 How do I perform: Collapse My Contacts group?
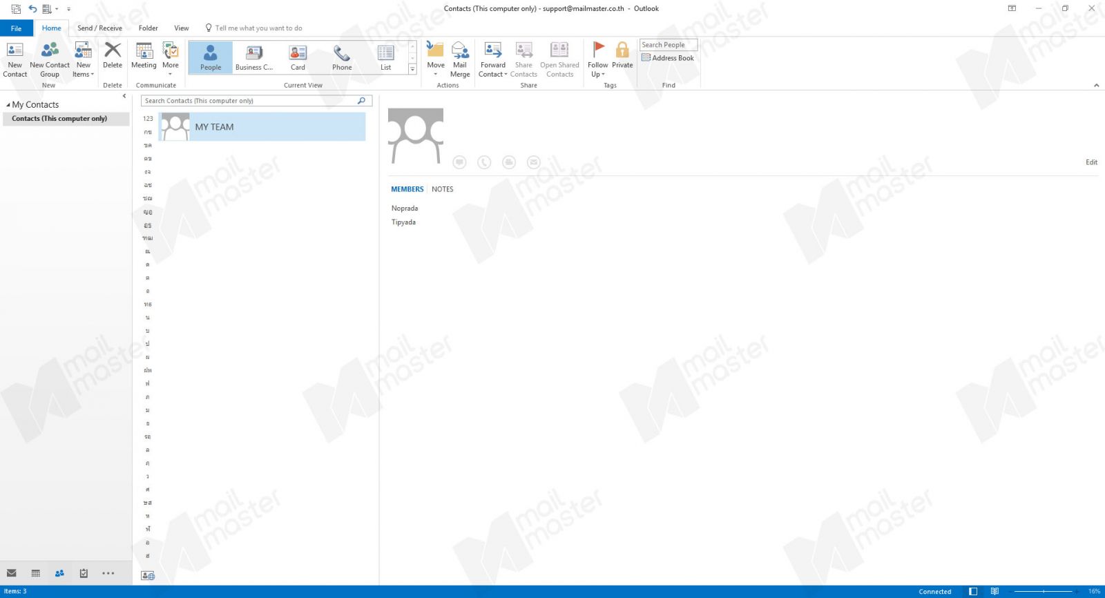tap(8, 105)
